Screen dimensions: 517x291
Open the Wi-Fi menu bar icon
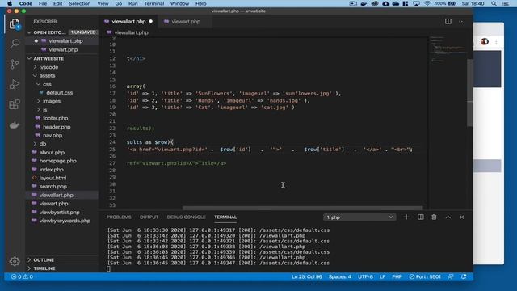[427, 3]
